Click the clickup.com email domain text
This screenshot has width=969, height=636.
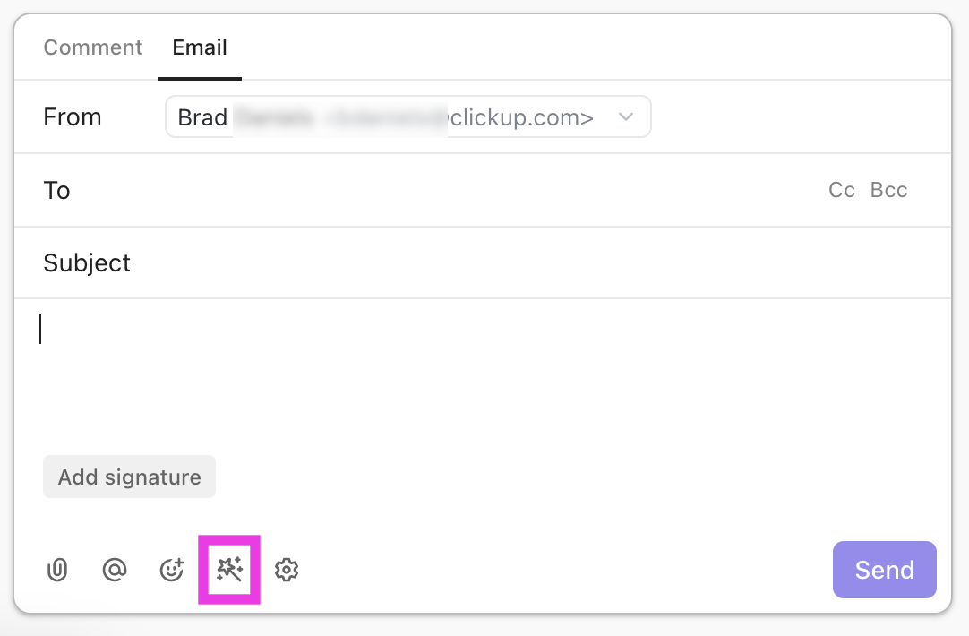[x=521, y=118]
